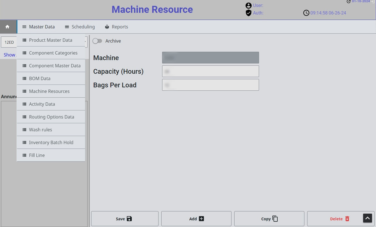Click the Wash rules list icon
Viewport: 376px width, 227px height.
(24, 130)
